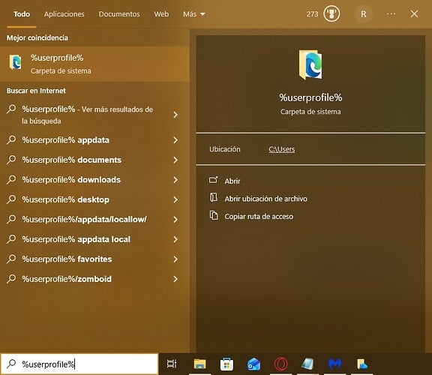Switch to the Todo tab
The image size is (432, 375).
[x=22, y=14]
